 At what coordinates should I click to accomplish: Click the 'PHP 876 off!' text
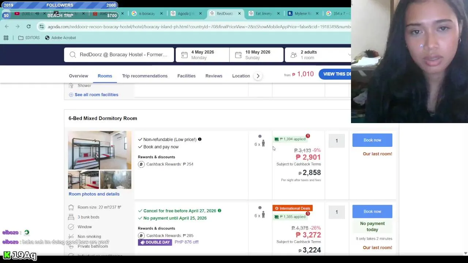click(186, 242)
